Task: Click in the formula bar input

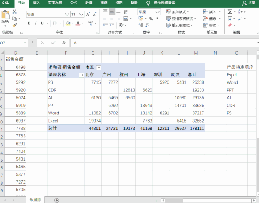Action: [x=163, y=43]
